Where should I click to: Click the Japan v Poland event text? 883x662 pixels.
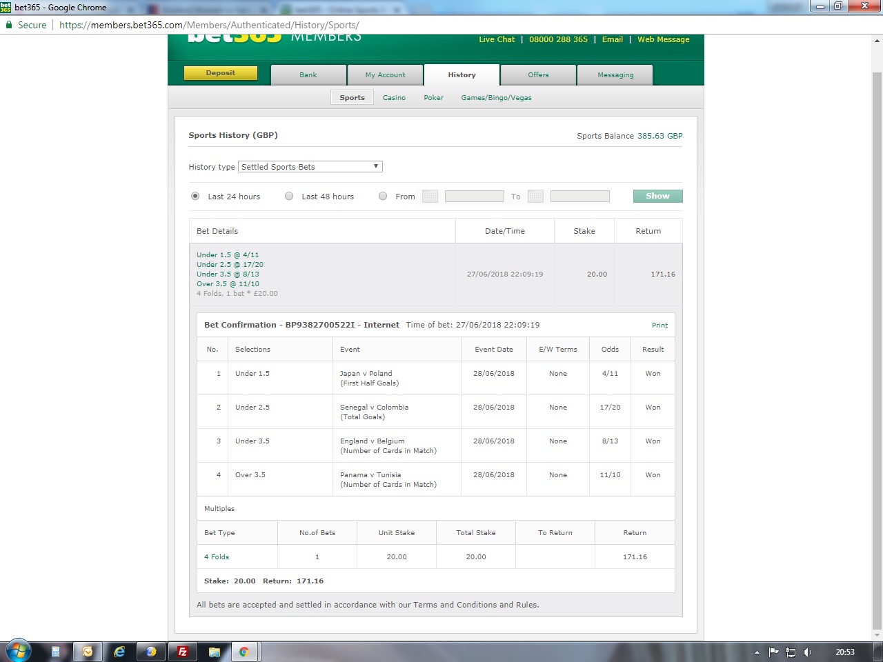click(366, 374)
